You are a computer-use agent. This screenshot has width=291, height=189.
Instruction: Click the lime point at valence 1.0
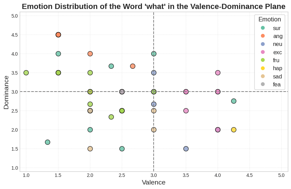pyautogui.click(x=26, y=73)
